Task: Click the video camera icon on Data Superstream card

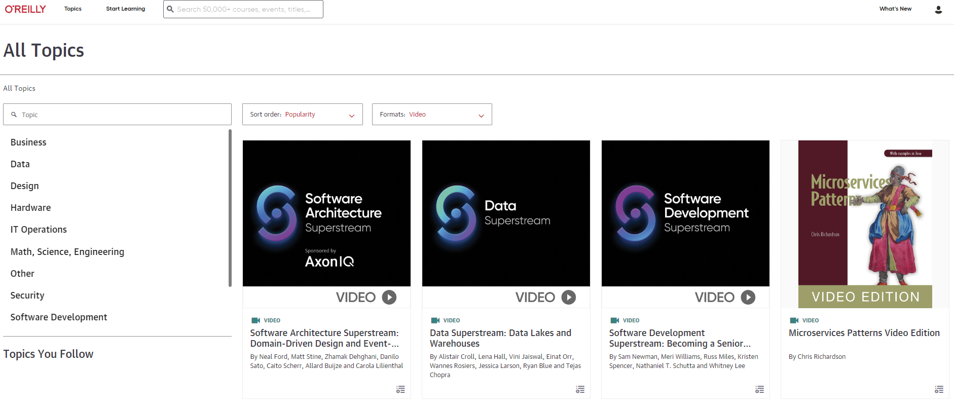Action: (435, 320)
